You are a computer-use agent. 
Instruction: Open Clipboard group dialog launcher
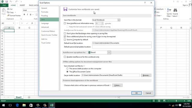coord(21,19)
